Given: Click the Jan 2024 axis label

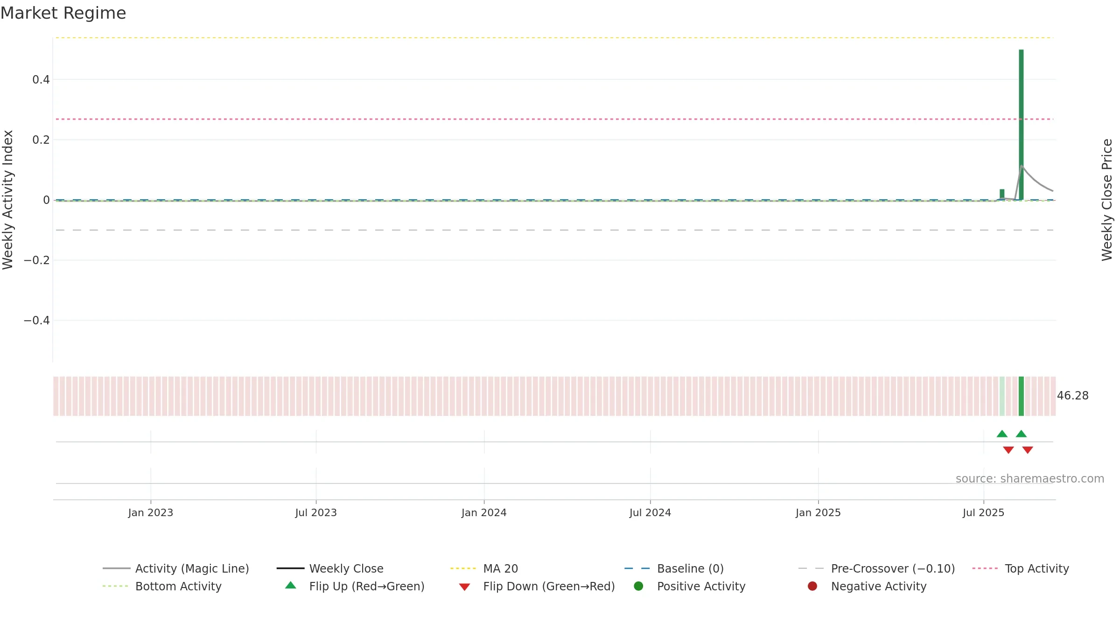Looking at the screenshot, I should 484,513.
